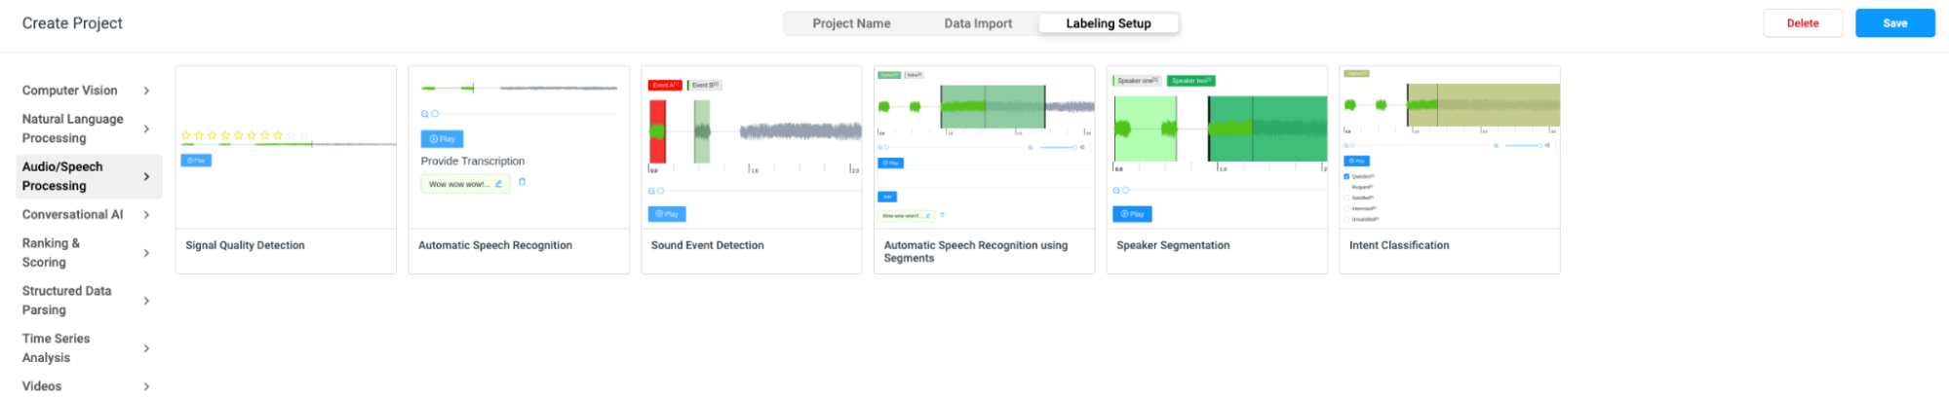Click the Speaker two green label tag
The image size is (1949, 399).
[x=1190, y=81]
